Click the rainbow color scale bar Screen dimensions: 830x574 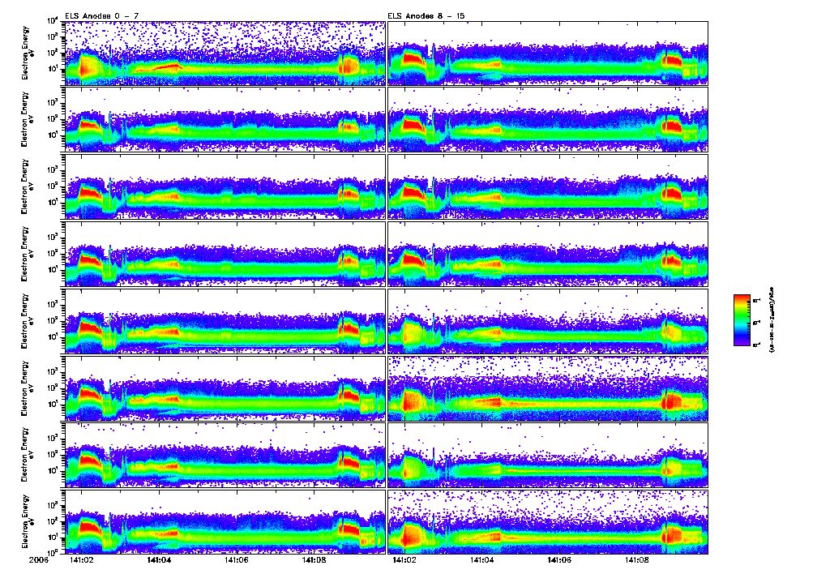pyautogui.click(x=742, y=320)
